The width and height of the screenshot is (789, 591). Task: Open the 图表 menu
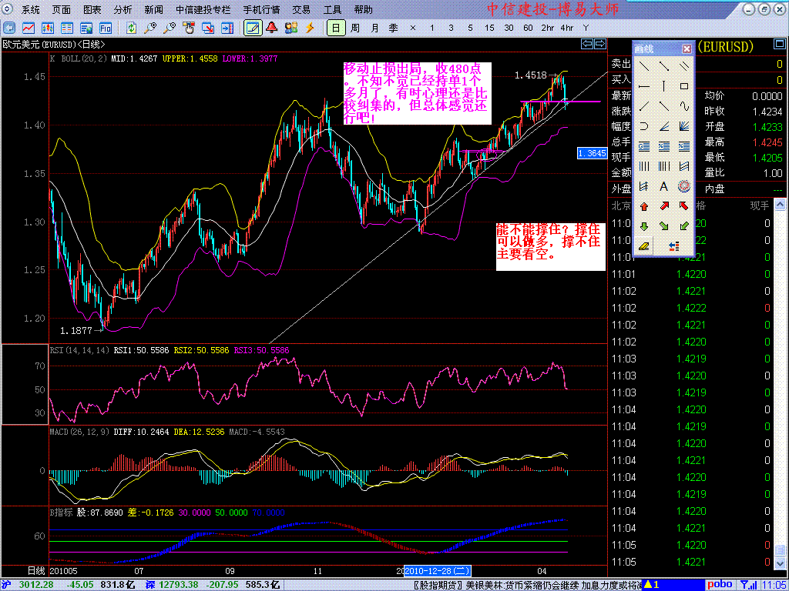click(92, 9)
